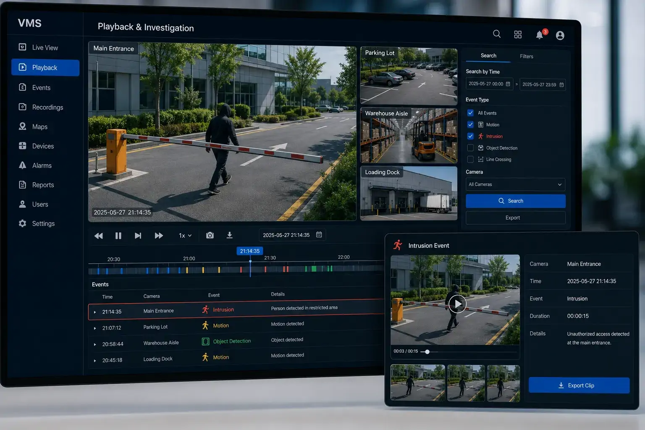This screenshot has height=430, width=645.
Task: Enable the Object Detection checkbox
Action: click(470, 148)
